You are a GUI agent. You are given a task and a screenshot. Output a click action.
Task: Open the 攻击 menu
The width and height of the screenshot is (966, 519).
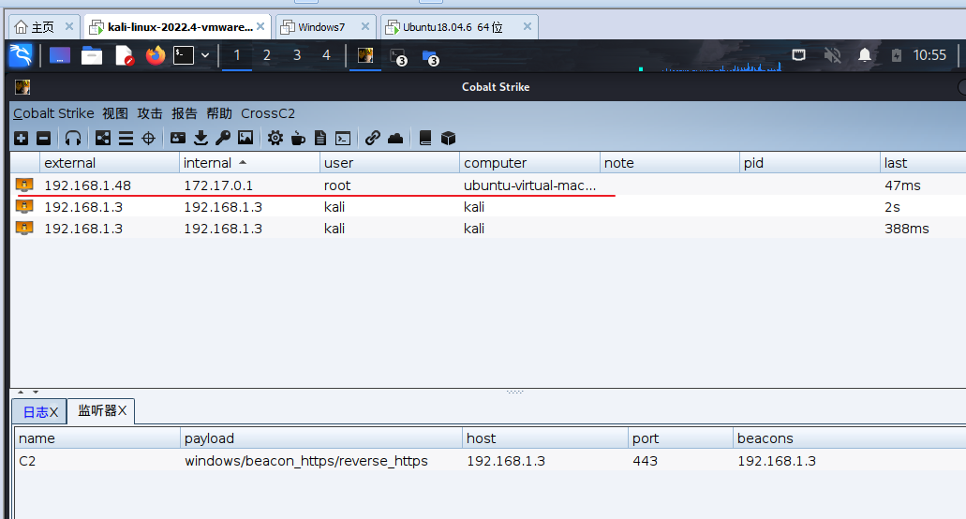[x=150, y=113]
